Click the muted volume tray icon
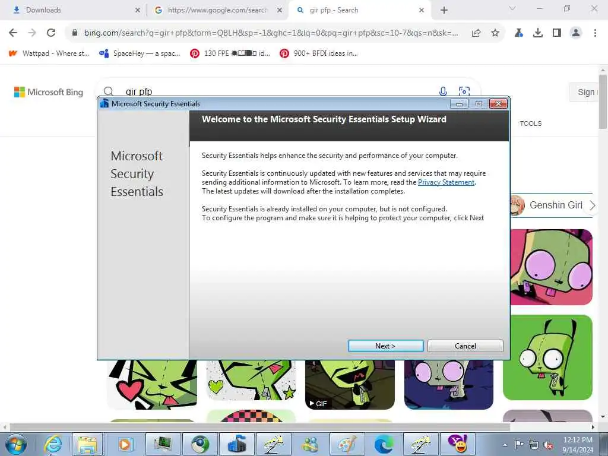608x456 pixels. point(548,445)
